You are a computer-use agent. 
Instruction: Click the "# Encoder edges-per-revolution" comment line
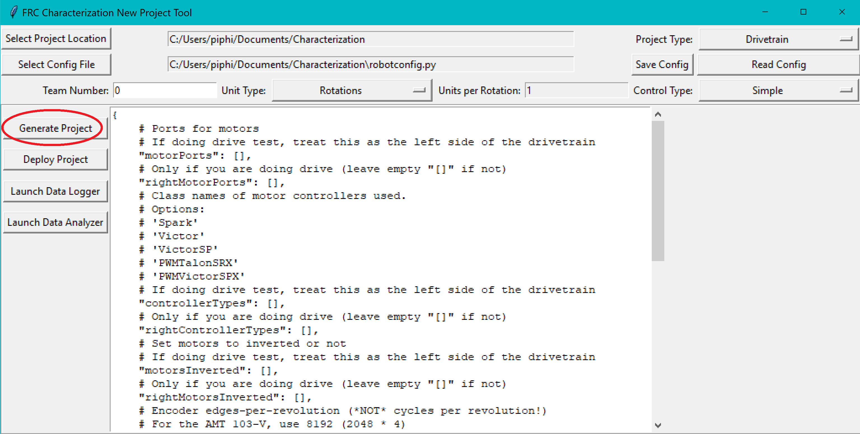pos(343,411)
